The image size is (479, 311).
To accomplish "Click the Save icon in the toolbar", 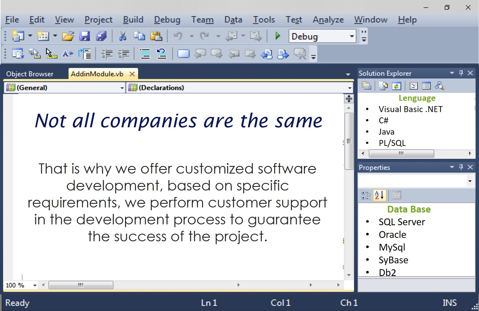I will click(x=84, y=36).
